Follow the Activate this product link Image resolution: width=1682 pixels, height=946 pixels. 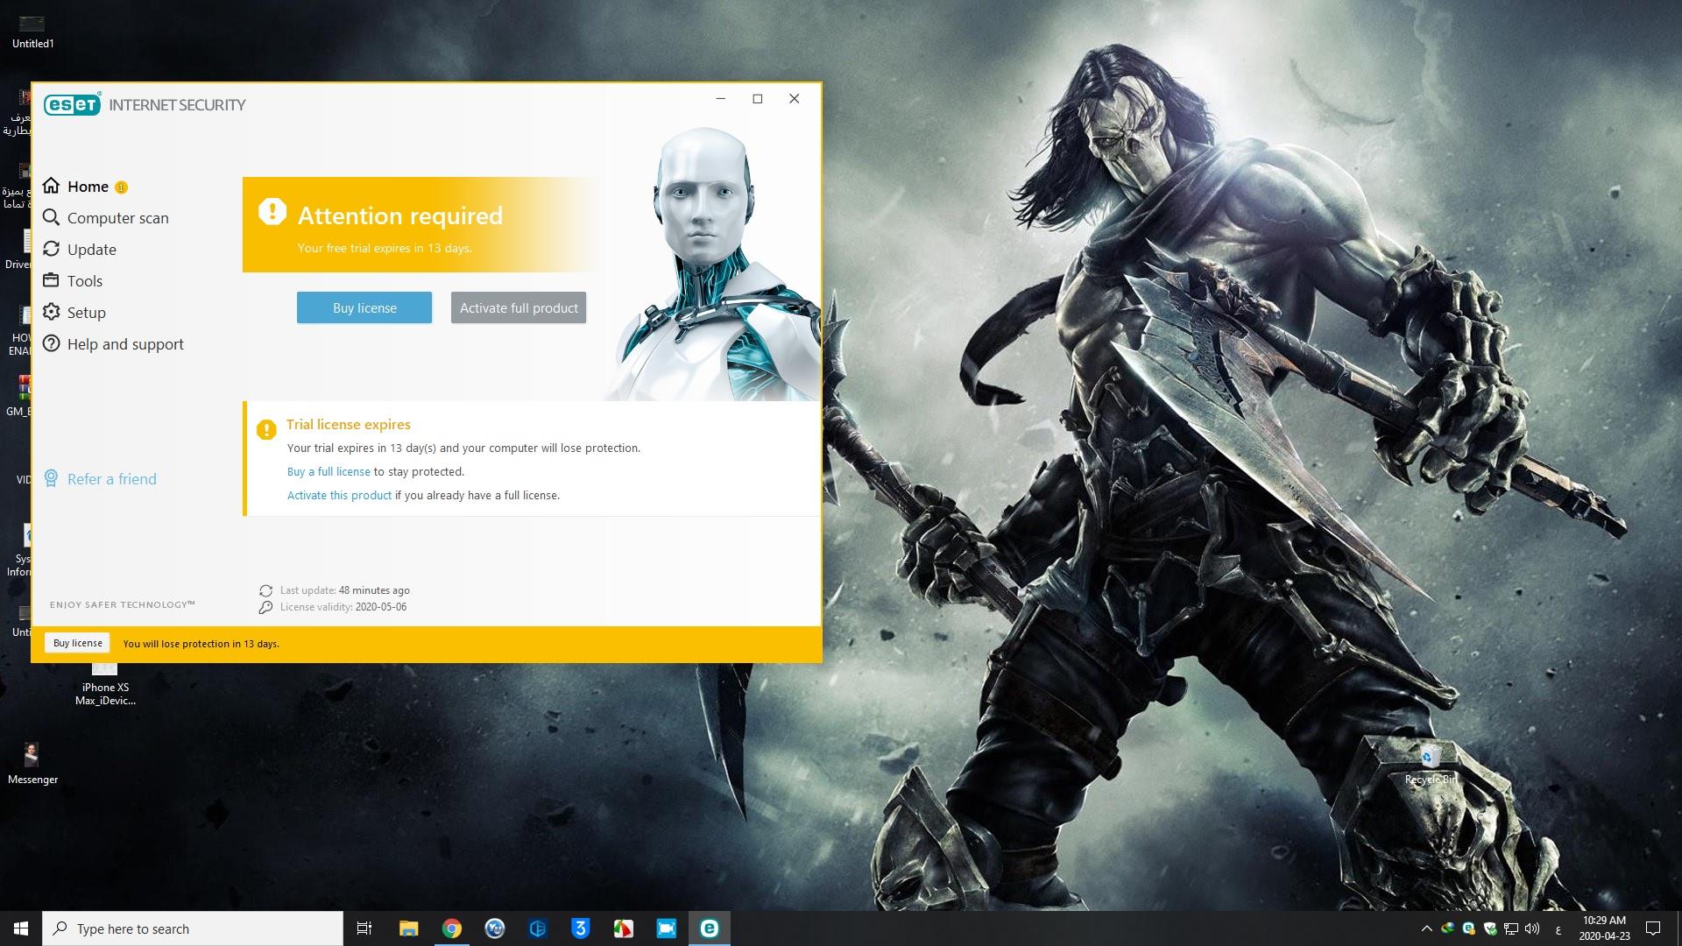click(x=339, y=495)
